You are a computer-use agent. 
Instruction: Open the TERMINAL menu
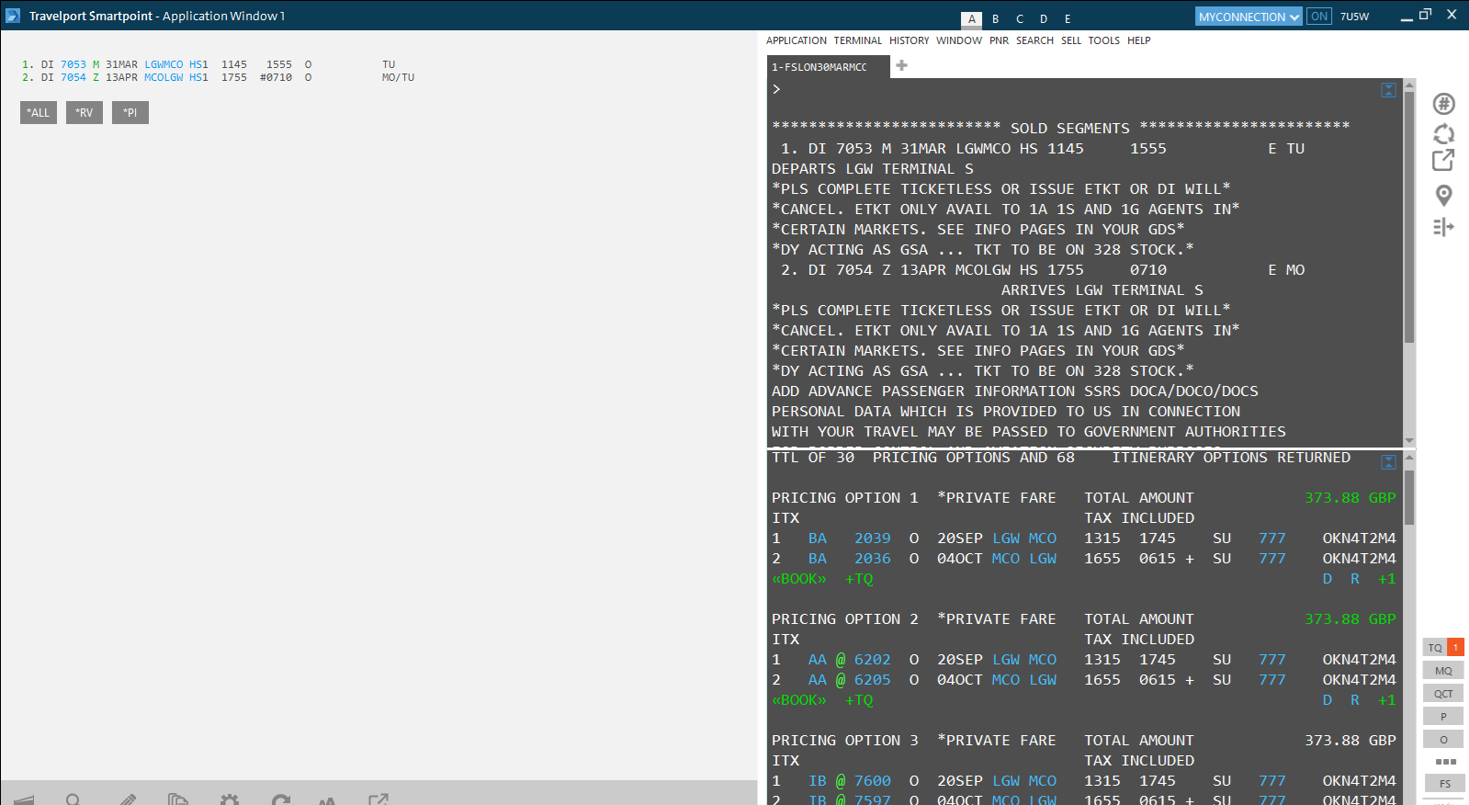coord(858,40)
